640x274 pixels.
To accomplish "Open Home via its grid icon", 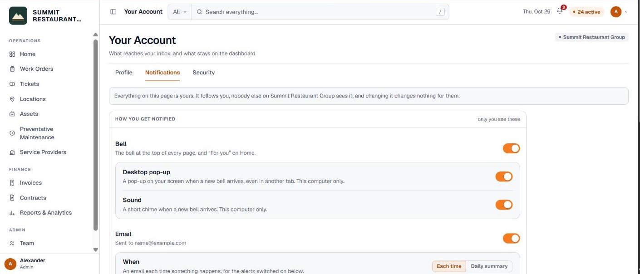I will 12,54.
